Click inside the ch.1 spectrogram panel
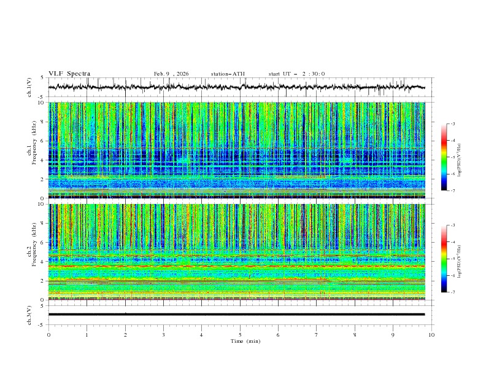Viewport: 486px width, 376px height. [239, 151]
